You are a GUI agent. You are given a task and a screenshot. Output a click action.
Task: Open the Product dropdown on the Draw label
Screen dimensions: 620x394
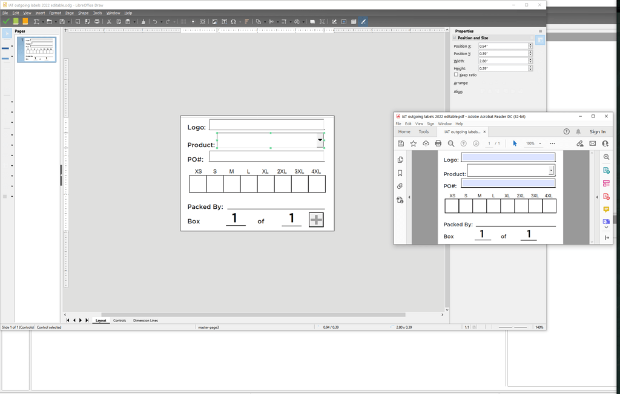(x=320, y=140)
